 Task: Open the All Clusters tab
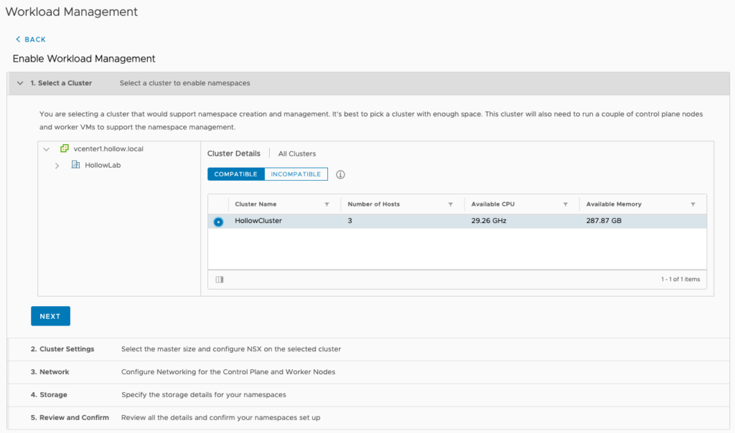point(297,153)
